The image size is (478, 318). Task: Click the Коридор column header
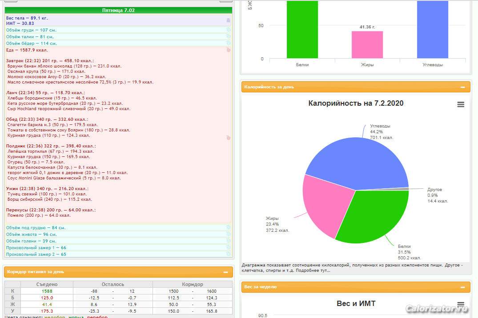pos(193,284)
